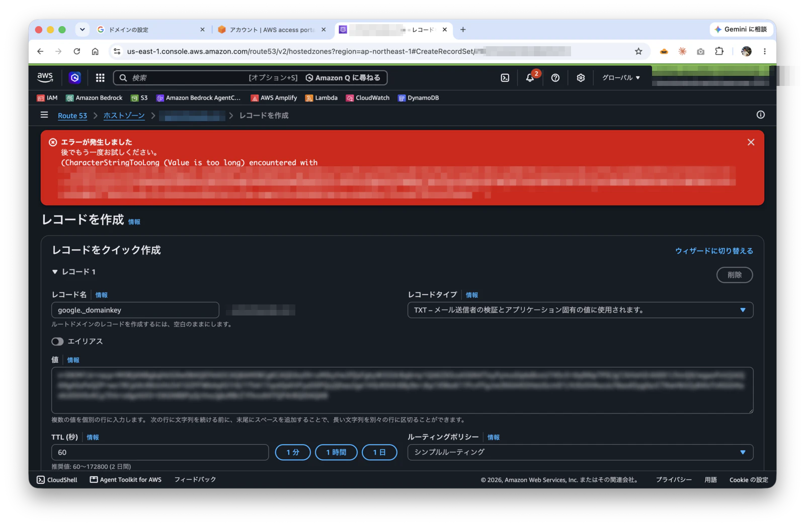Close the AWS access portal tab

[x=324, y=30]
